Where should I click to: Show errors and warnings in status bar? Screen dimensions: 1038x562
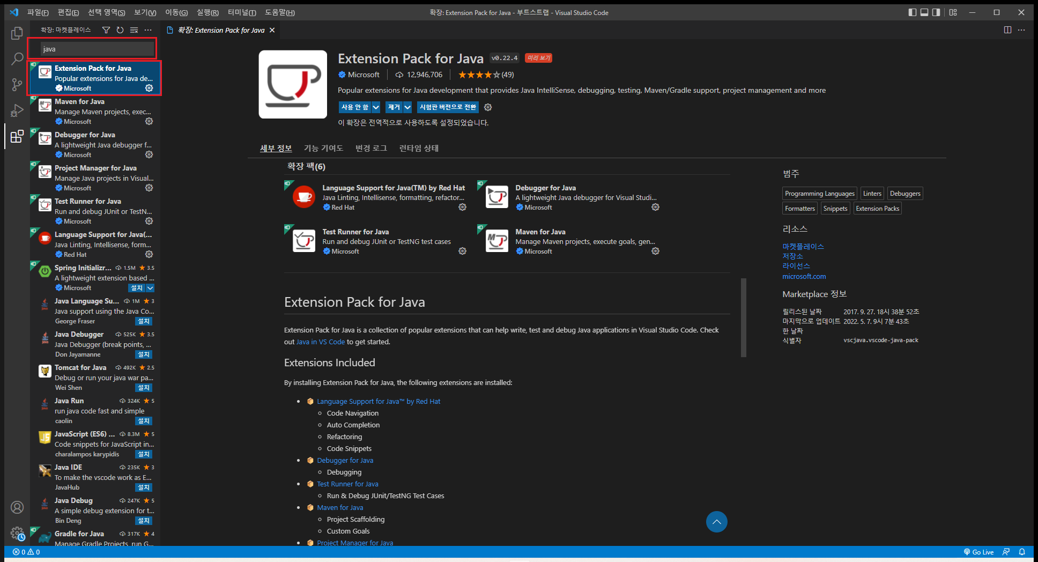point(26,552)
